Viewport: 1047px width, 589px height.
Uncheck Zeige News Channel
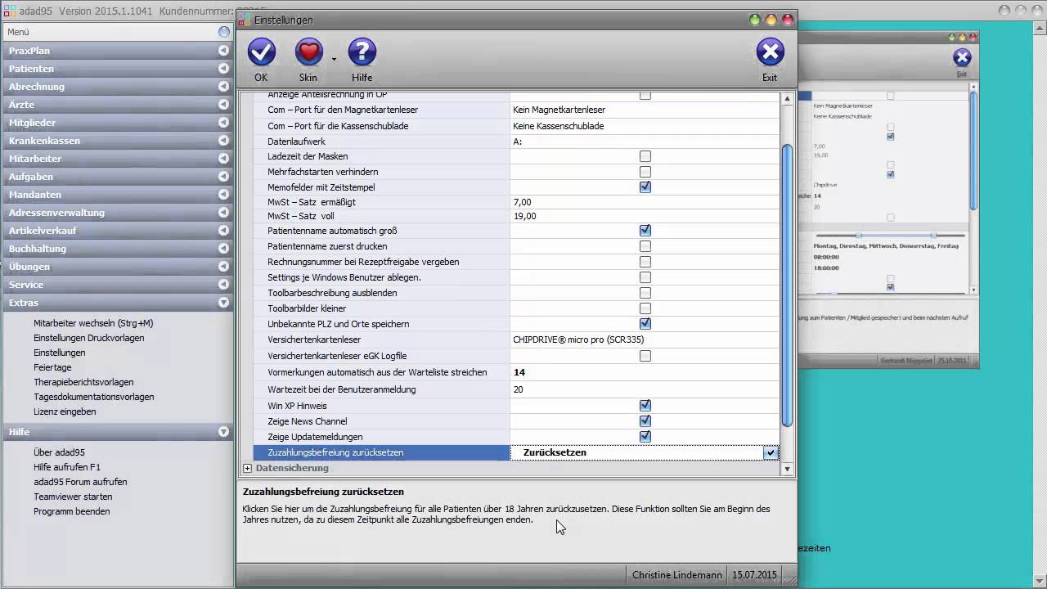pos(645,421)
